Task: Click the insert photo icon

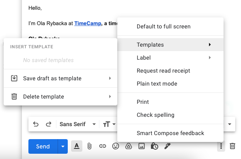Action: [x=142, y=146]
